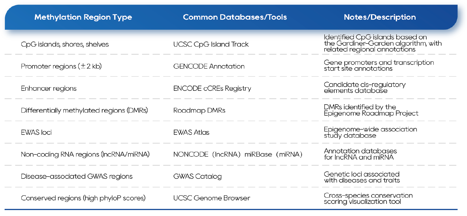This screenshot has height=216, width=467.
Task: Click the Methylation Region Type column header
Action: 83,17
